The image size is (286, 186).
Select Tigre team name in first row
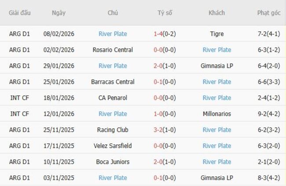(x=216, y=34)
